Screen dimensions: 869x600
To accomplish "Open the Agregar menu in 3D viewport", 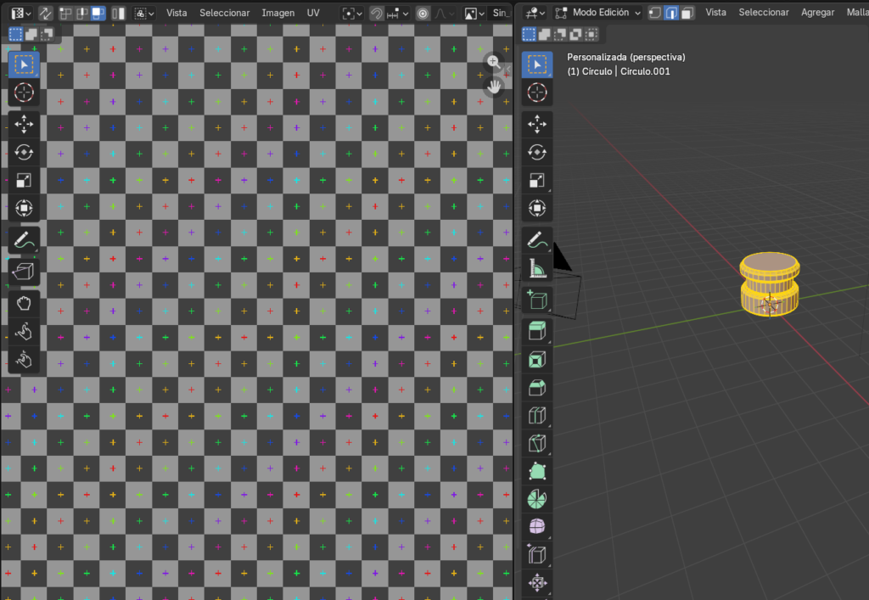I will coord(818,13).
